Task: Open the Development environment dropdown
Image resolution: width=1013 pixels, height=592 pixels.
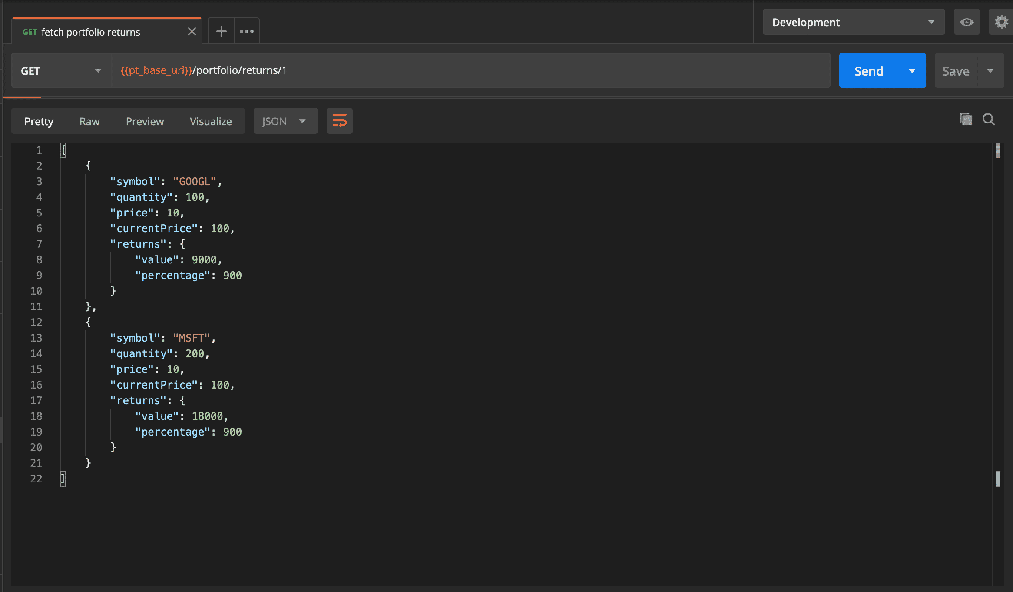Action: click(853, 22)
